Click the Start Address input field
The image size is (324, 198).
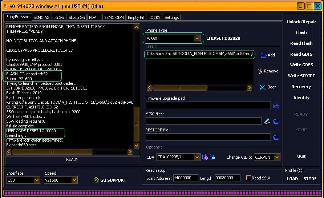[x=186, y=178]
